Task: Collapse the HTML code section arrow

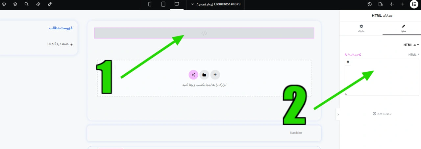Action: pyautogui.click(x=418, y=45)
